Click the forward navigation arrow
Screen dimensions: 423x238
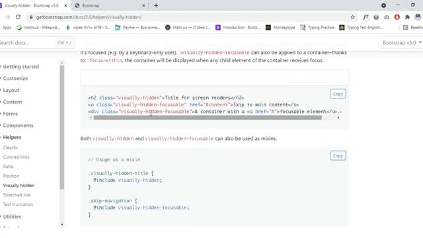(x=7, y=17)
